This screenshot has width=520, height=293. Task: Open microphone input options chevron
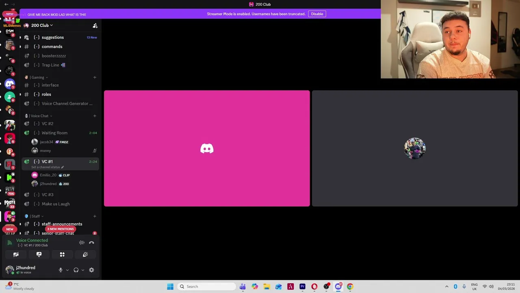pyautogui.click(x=67, y=270)
